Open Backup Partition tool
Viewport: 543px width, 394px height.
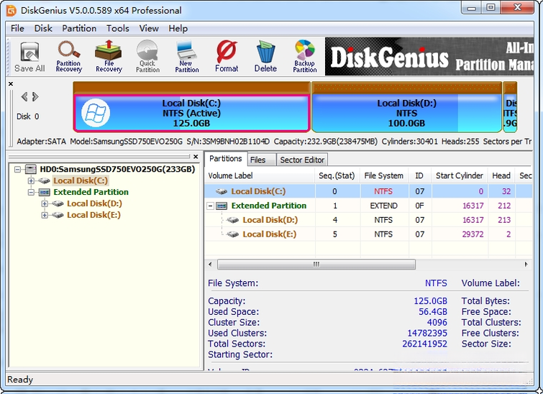click(x=305, y=56)
